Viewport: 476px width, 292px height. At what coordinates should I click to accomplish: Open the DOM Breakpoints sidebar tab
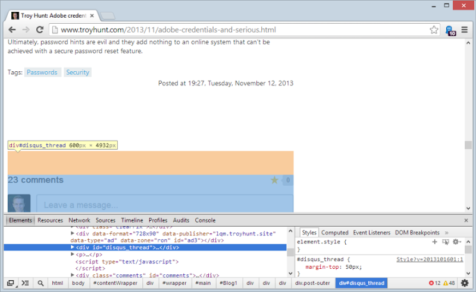(x=417, y=233)
